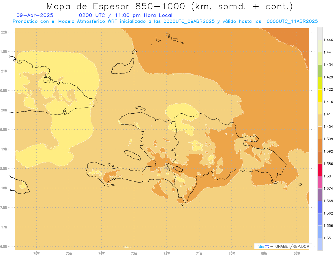Click the legend value '1.41'
This screenshot has height=257, width=333.
pyautogui.click(x=327, y=114)
